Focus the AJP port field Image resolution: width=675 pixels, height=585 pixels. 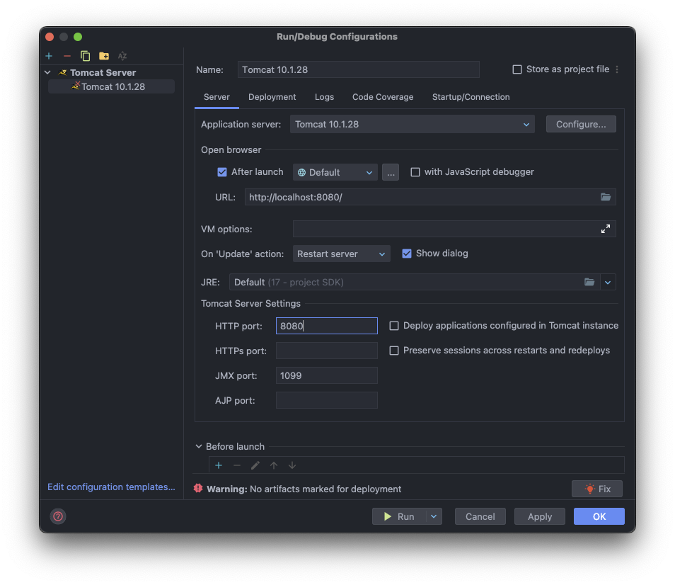click(x=327, y=400)
